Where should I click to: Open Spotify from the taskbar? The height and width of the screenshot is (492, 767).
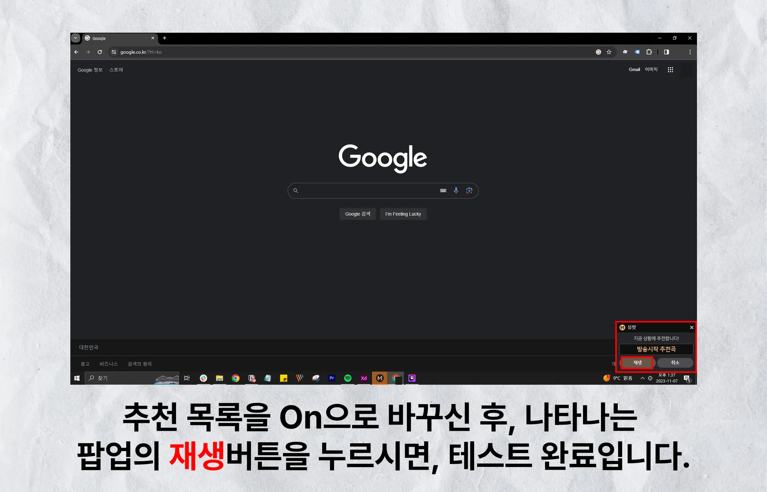tap(348, 378)
